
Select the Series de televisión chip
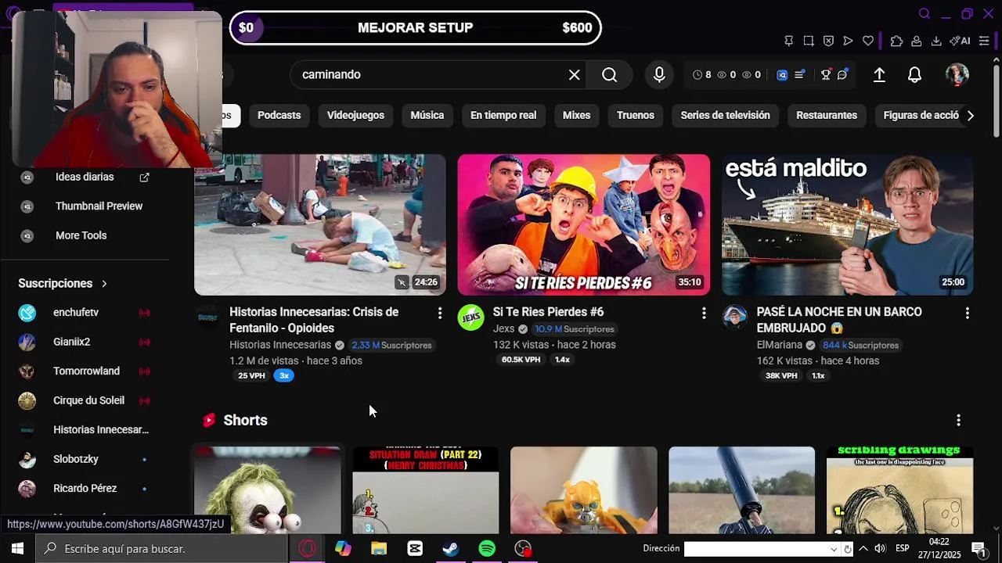pyautogui.click(x=725, y=116)
